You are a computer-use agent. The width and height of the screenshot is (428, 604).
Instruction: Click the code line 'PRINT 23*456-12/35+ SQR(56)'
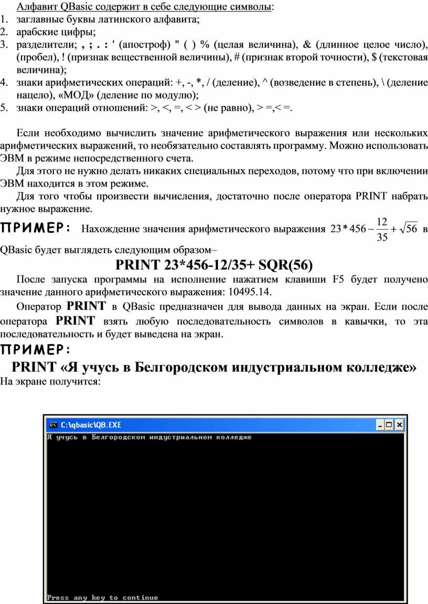pos(214,265)
